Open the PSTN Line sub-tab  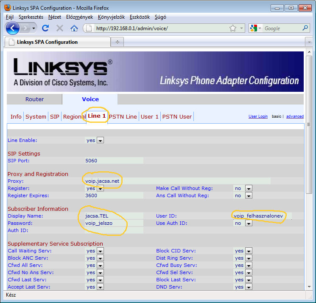coord(123,116)
